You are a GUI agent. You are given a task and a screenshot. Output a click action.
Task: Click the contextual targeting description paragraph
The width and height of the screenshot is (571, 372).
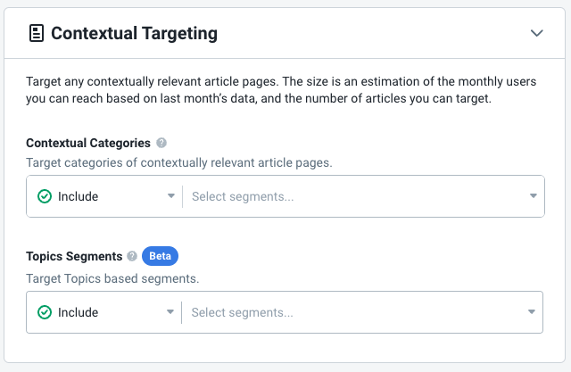[x=281, y=90]
